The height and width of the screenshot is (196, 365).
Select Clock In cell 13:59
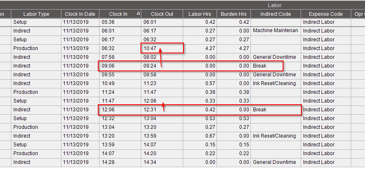tap(120, 145)
